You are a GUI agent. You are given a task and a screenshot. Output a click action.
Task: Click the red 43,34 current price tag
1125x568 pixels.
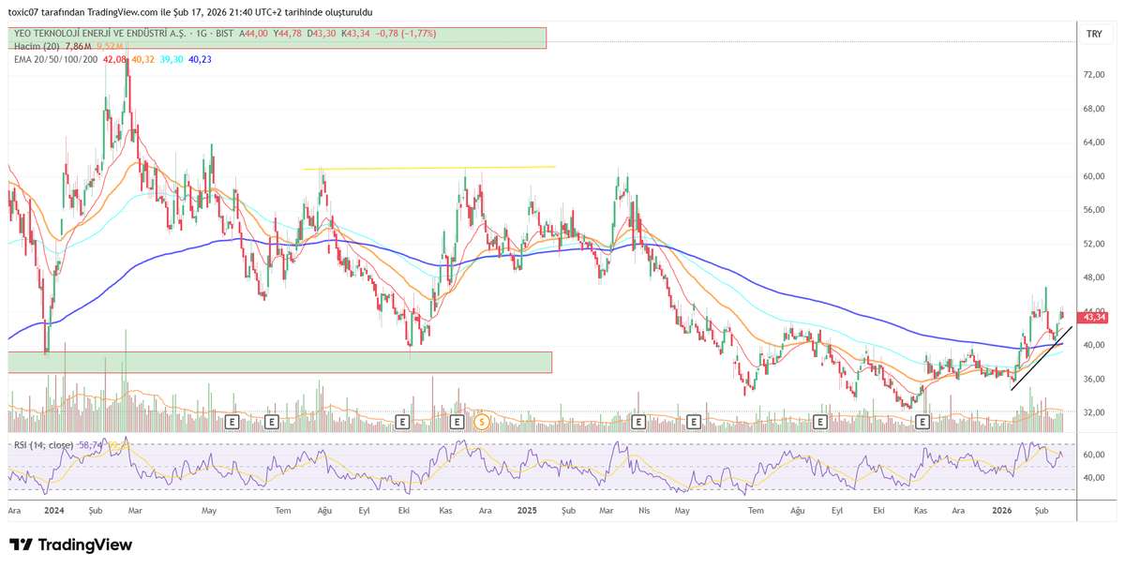(1094, 318)
